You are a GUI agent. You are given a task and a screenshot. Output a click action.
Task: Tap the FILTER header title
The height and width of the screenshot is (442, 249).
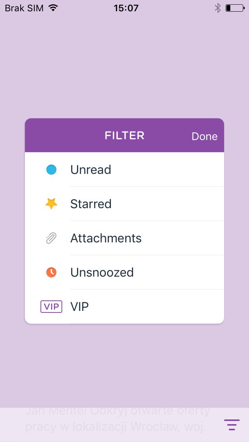[124, 135]
